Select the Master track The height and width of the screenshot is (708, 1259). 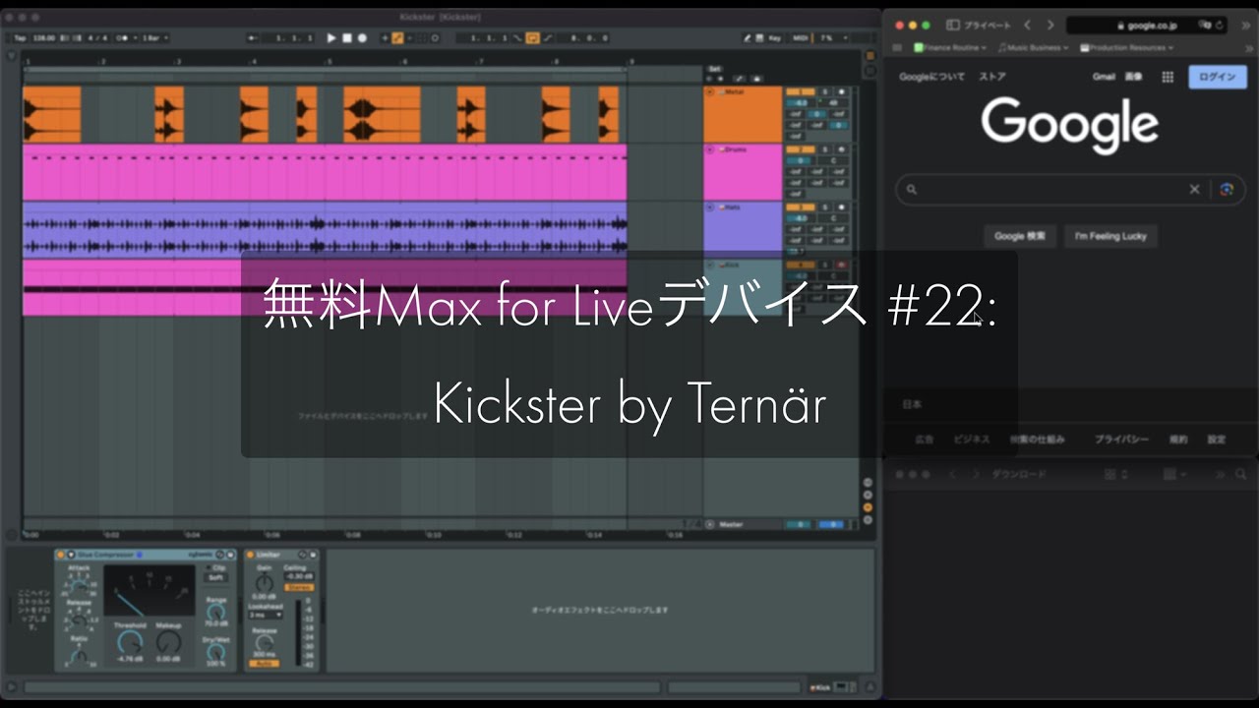tap(743, 524)
